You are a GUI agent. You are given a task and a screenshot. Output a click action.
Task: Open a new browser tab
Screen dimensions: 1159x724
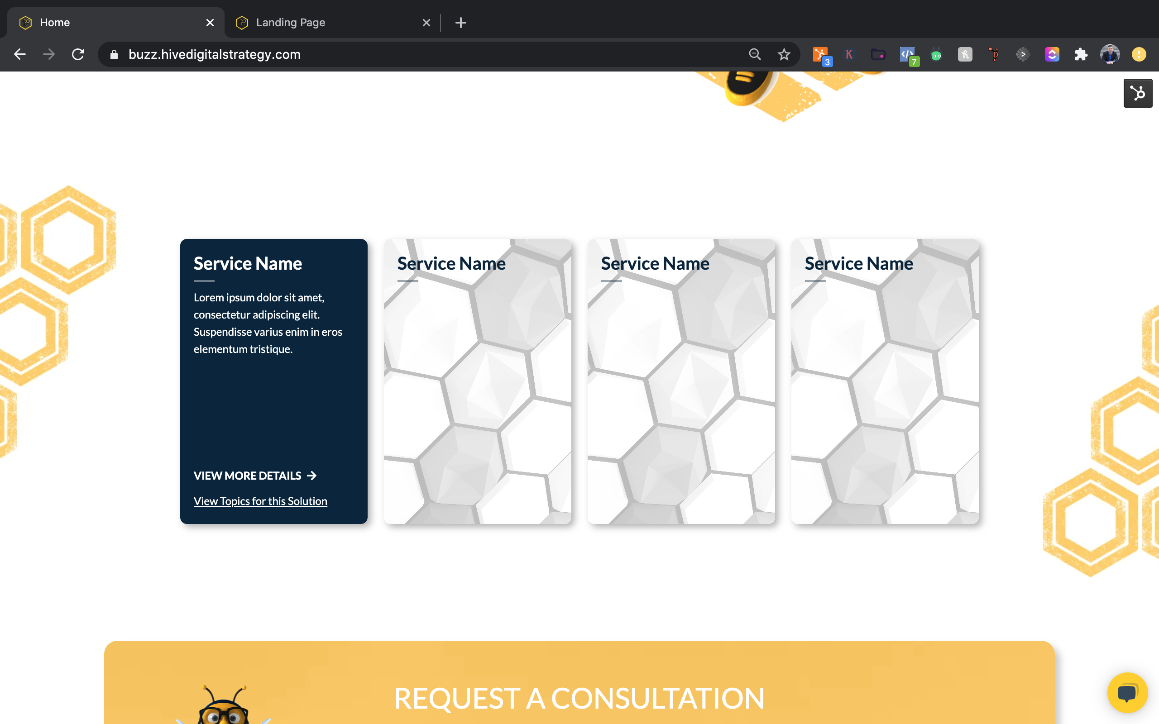[x=460, y=23]
